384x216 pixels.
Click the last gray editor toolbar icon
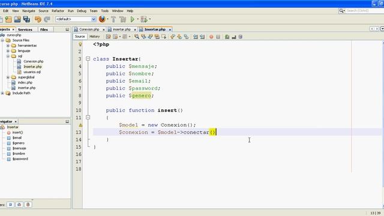point(241,37)
